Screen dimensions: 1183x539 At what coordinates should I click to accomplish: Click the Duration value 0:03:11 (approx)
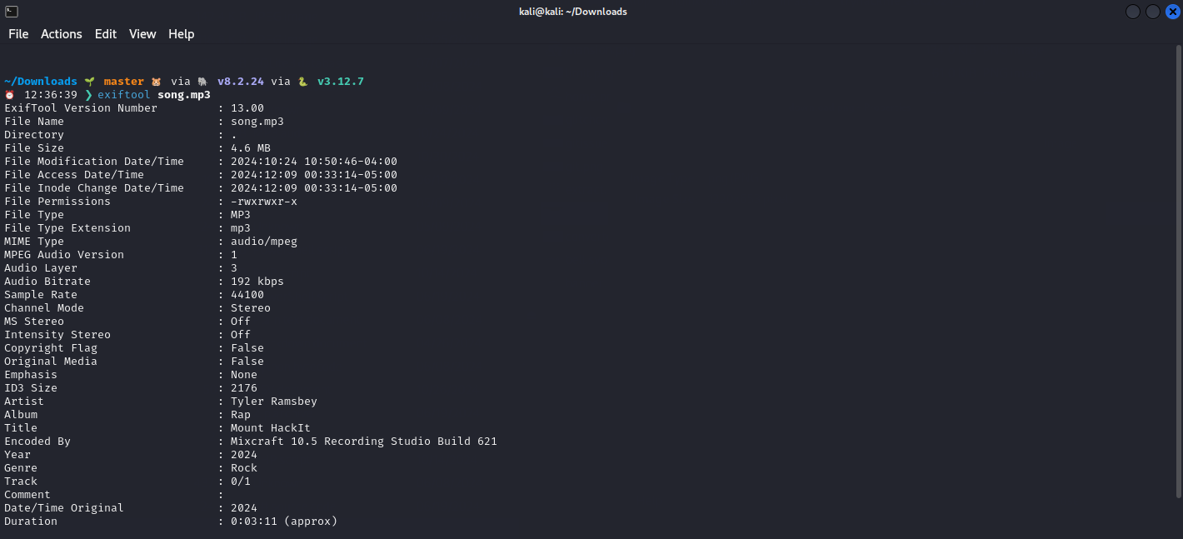tap(284, 522)
